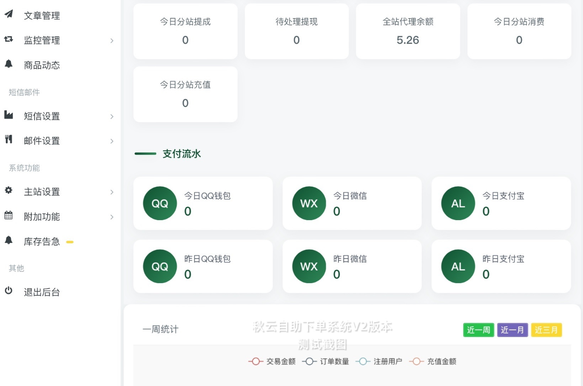Click the green 近一周 button
The width and height of the screenshot is (583, 386).
click(x=478, y=330)
